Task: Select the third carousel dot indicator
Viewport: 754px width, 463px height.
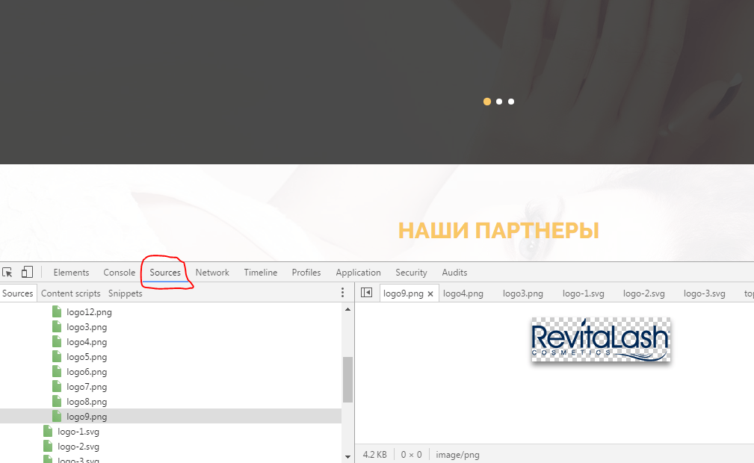Action: tap(511, 102)
